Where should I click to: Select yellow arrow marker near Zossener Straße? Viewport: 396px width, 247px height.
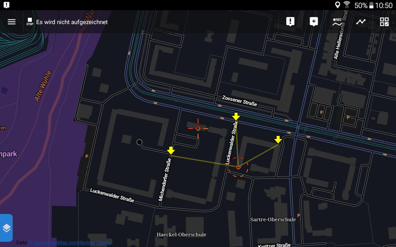[236, 116]
